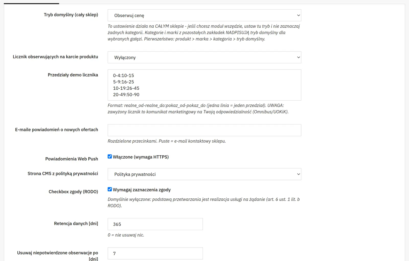
Task: Click the unconfirmed observations field showing 7
Action: point(155,253)
